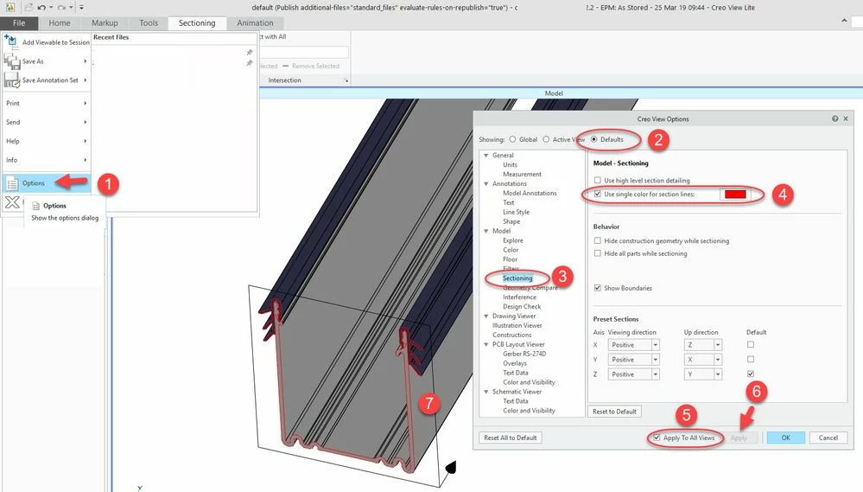Click the Reset All to Default button

pos(511,438)
